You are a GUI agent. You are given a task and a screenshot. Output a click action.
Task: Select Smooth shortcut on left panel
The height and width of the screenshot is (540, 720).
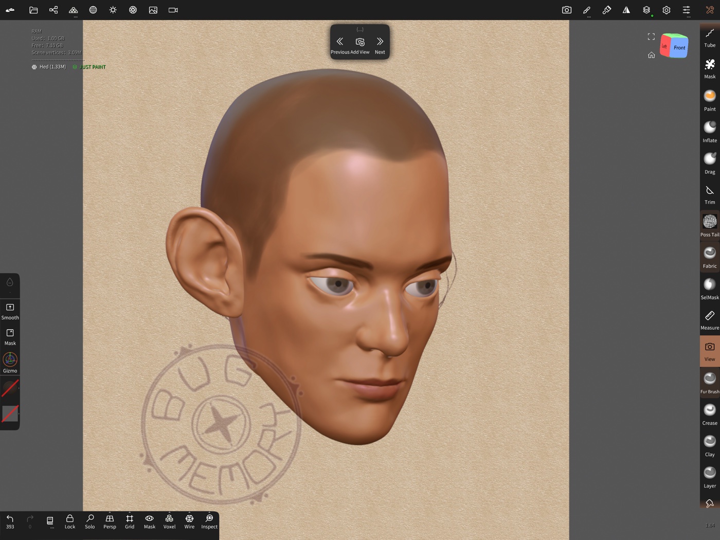point(10,311)
